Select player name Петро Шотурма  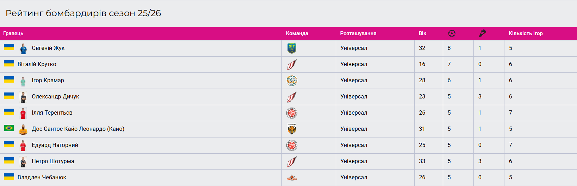click(53, 161)
